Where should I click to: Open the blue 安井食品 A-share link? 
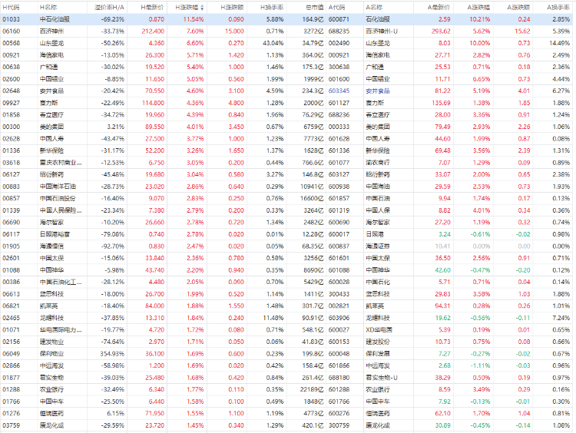click(x=377, y=91)
